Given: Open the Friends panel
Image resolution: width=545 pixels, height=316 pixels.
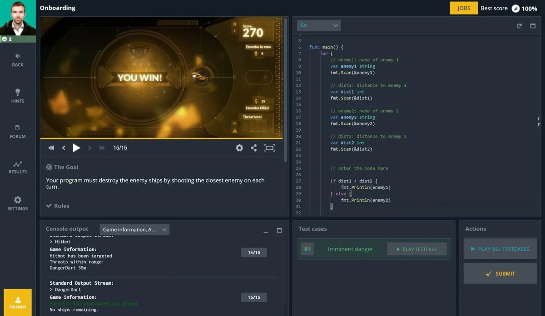Looking at the screenshot, I should [x=18, y=302].
